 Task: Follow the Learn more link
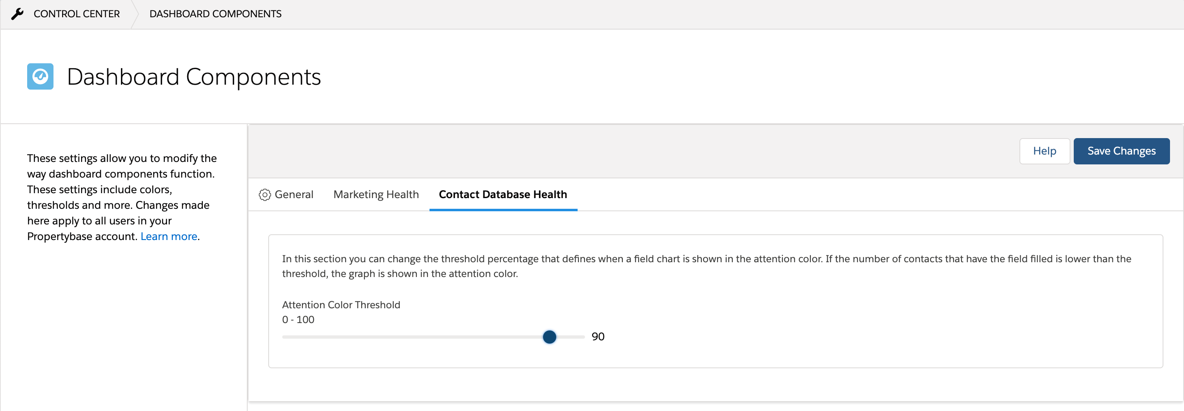coord(169,236)
